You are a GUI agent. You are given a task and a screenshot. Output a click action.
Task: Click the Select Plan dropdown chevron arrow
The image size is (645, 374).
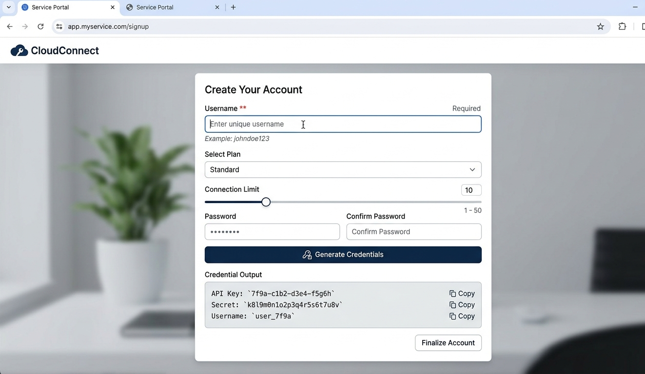[x=472, y=169]
